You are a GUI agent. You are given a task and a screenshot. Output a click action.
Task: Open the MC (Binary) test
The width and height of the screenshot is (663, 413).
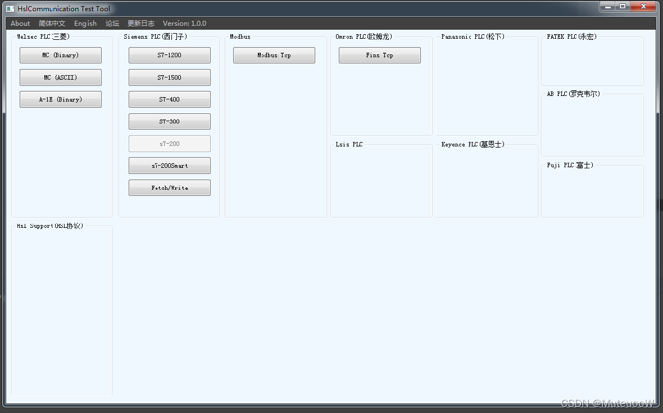pyautogui.click(x=61, y=56)
